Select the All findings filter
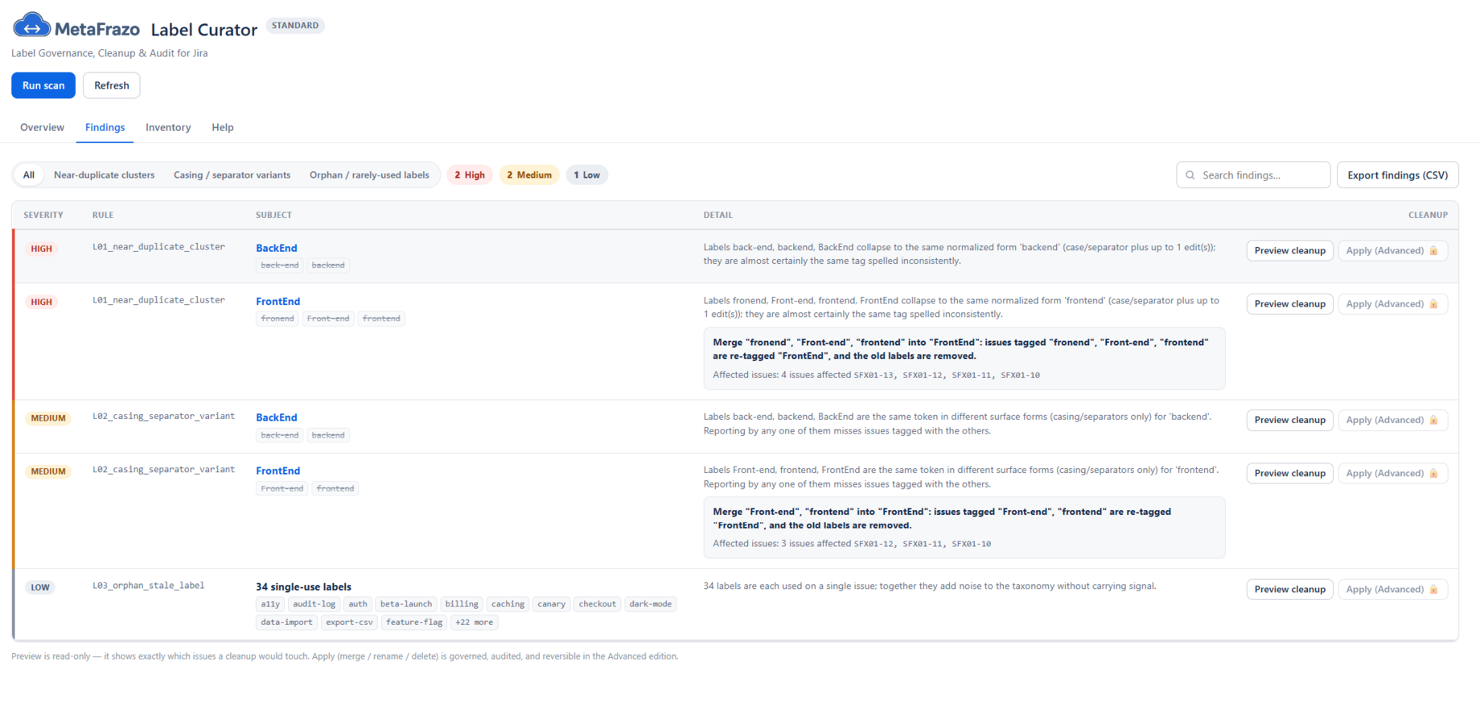 (x=29, y=175)
